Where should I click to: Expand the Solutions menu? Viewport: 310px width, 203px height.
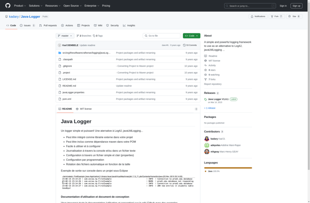[x=35, y=6]
